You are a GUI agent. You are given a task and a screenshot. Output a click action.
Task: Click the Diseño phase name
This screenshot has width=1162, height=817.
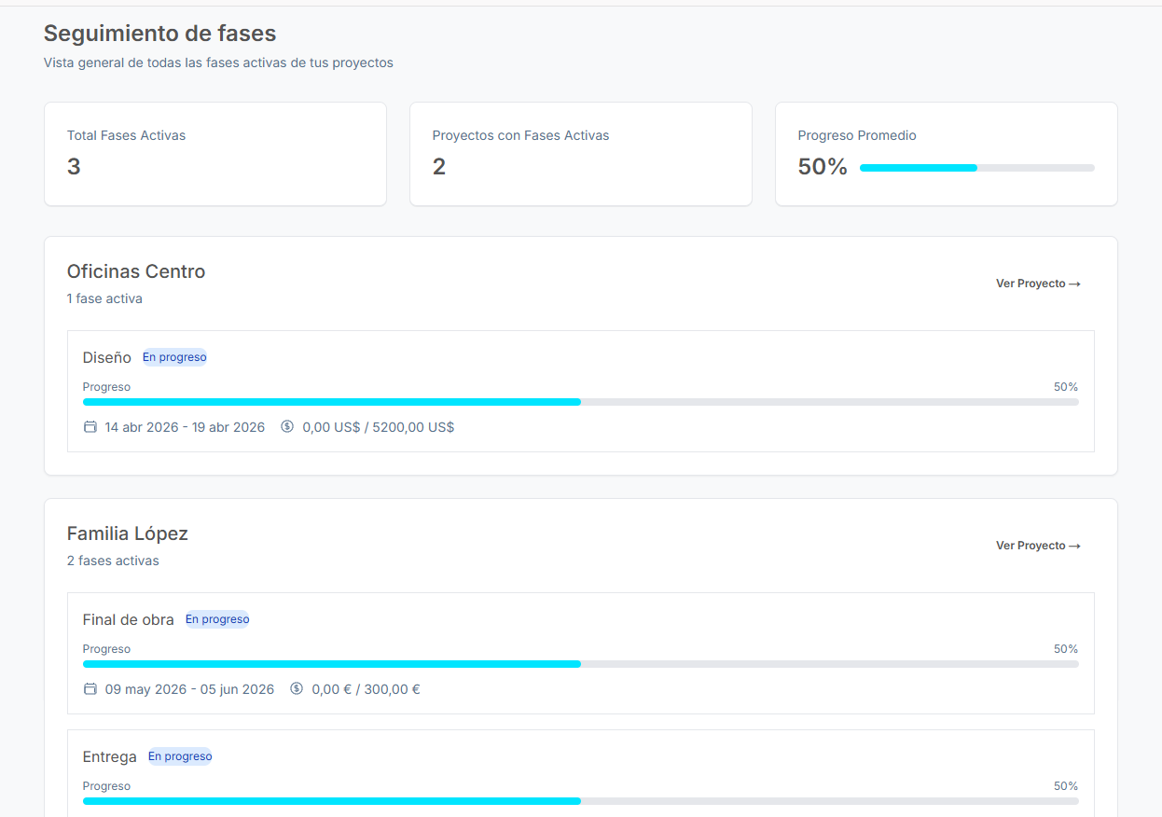107,357
